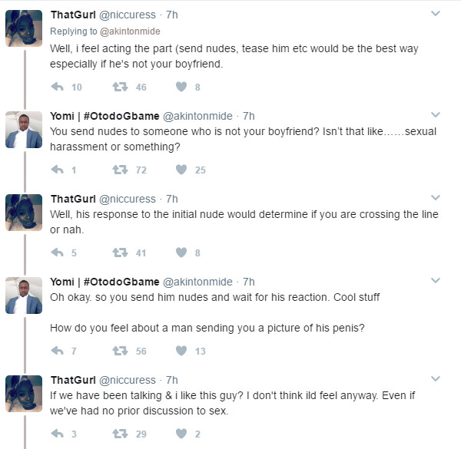
Task: Retweet the tweet with 56 retweets
Action: pyautogui.click(x=120, y=350)
